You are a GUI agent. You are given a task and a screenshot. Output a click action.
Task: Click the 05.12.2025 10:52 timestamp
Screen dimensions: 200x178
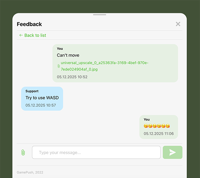(72, 77)
